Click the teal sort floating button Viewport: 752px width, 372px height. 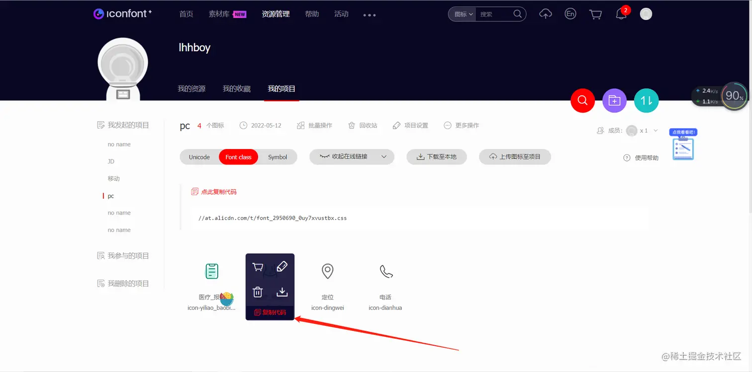646,100
